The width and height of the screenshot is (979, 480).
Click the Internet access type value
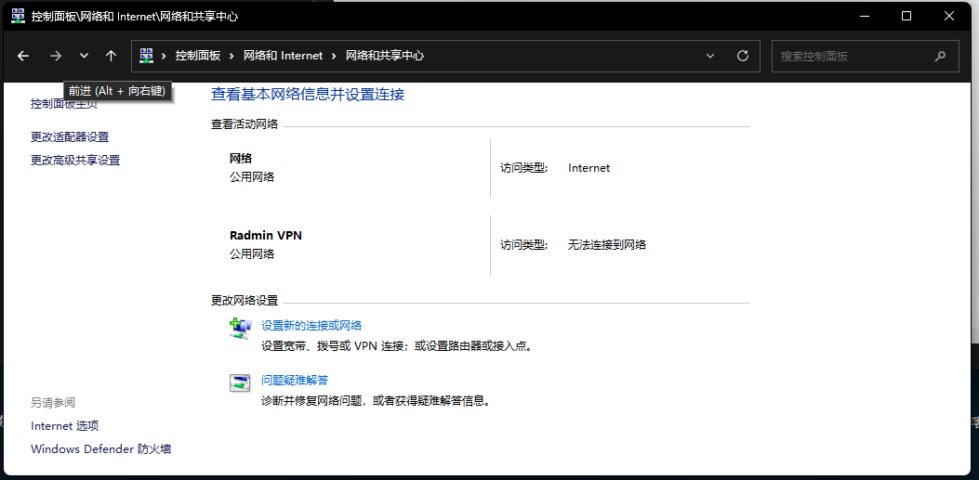coord(589,168)
